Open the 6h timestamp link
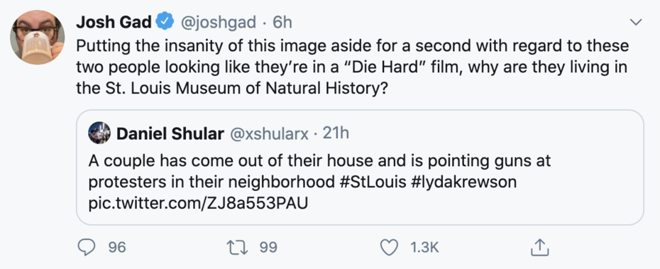Screen dimensions: 660x269 (282, 22)
